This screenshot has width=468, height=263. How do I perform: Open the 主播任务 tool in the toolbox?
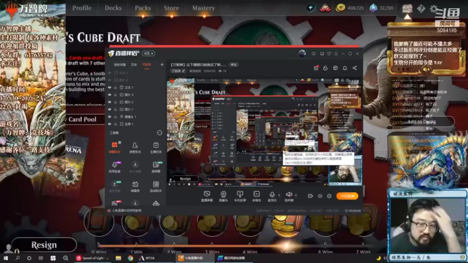click(x=156, y=147)
